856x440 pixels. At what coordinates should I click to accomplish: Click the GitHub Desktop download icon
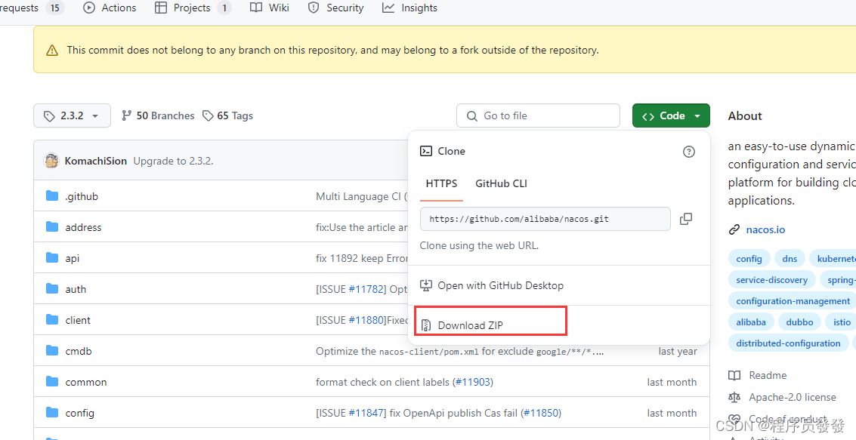(426, 285)
